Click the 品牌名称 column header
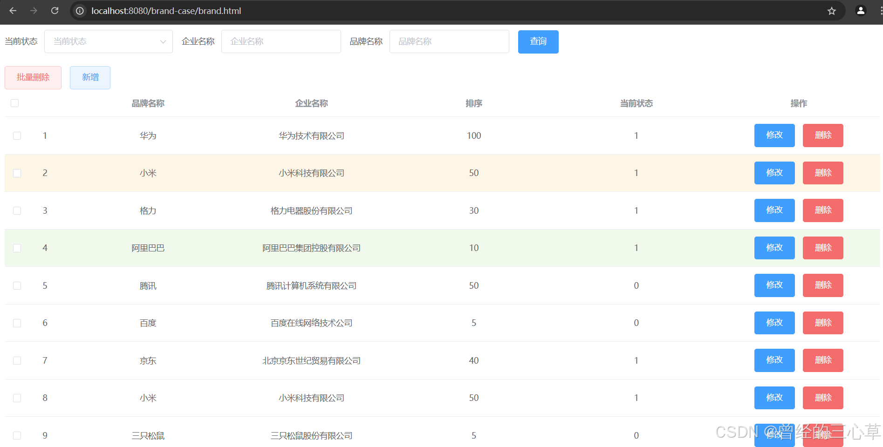Screen dimensions: 883x447 coord(148,103)
